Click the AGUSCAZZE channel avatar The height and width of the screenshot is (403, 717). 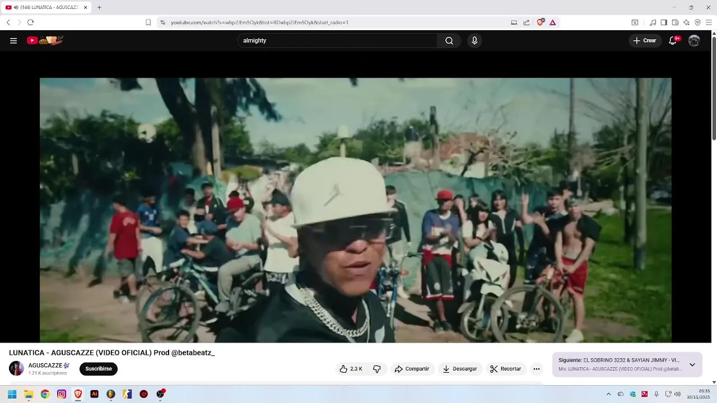[x=16, y=368]
